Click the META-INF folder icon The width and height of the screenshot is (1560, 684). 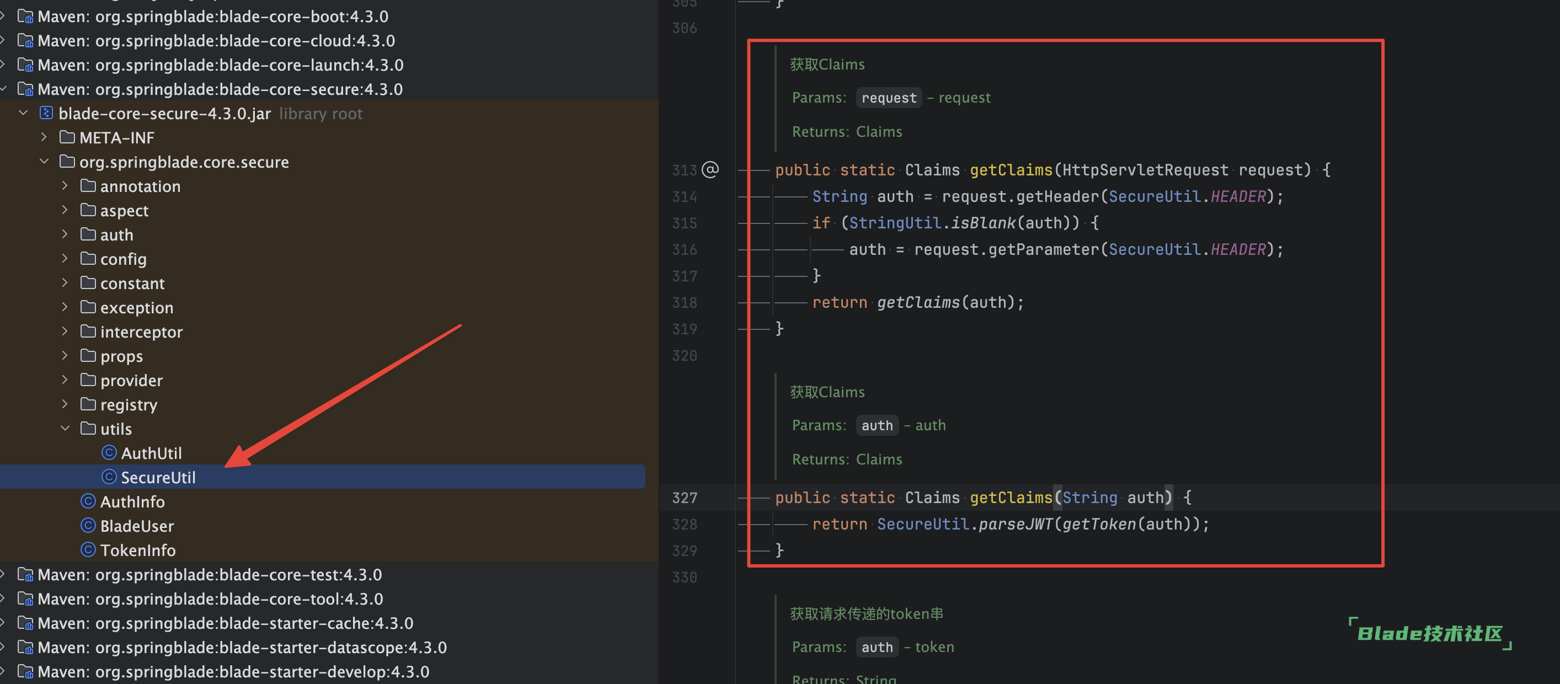coord(67,137)
